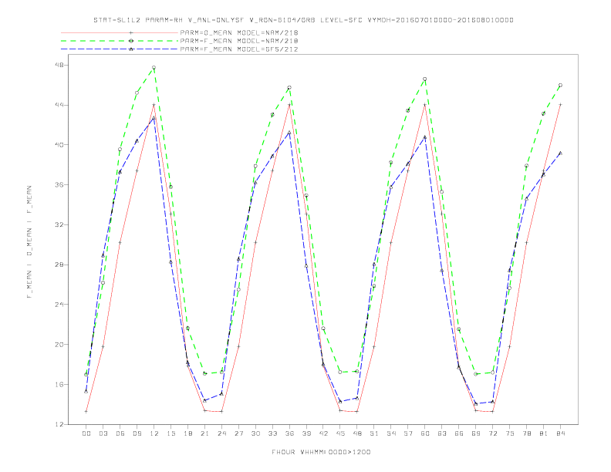611x472 pixels.
Task: Click the x-axis tick label 06
Action: (120, 433)
